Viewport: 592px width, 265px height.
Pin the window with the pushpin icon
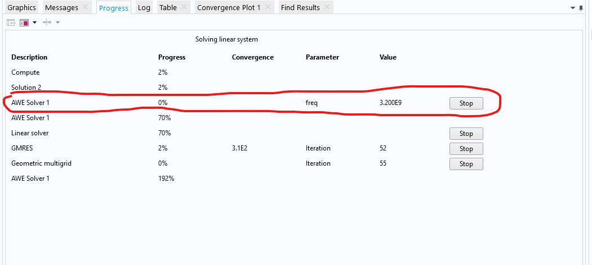click(x=581, y=8)
